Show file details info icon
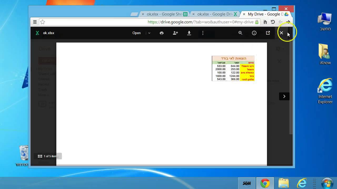The height and width of the screenshot is (189, 337). coord(254,33)
